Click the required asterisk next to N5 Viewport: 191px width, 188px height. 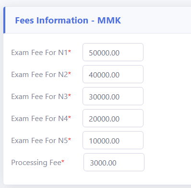click(x=70, y=139)
